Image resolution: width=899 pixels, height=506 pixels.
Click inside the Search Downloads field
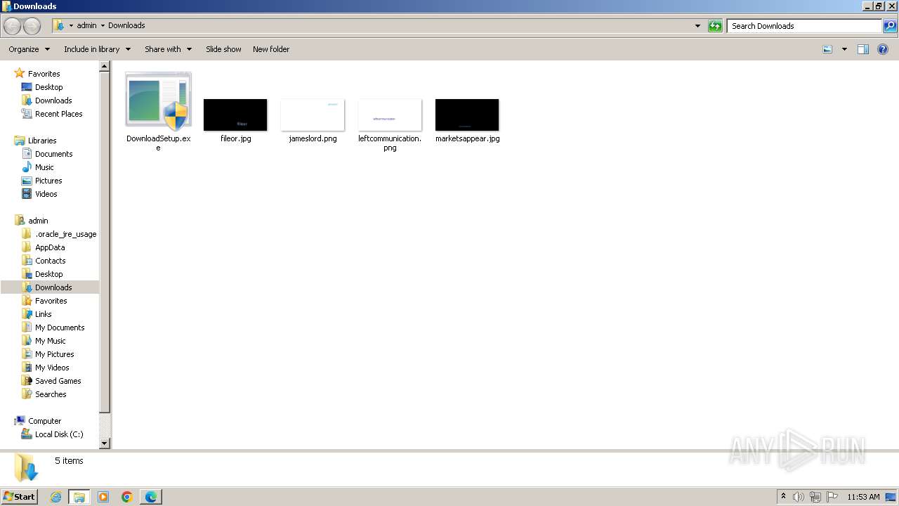804,26
